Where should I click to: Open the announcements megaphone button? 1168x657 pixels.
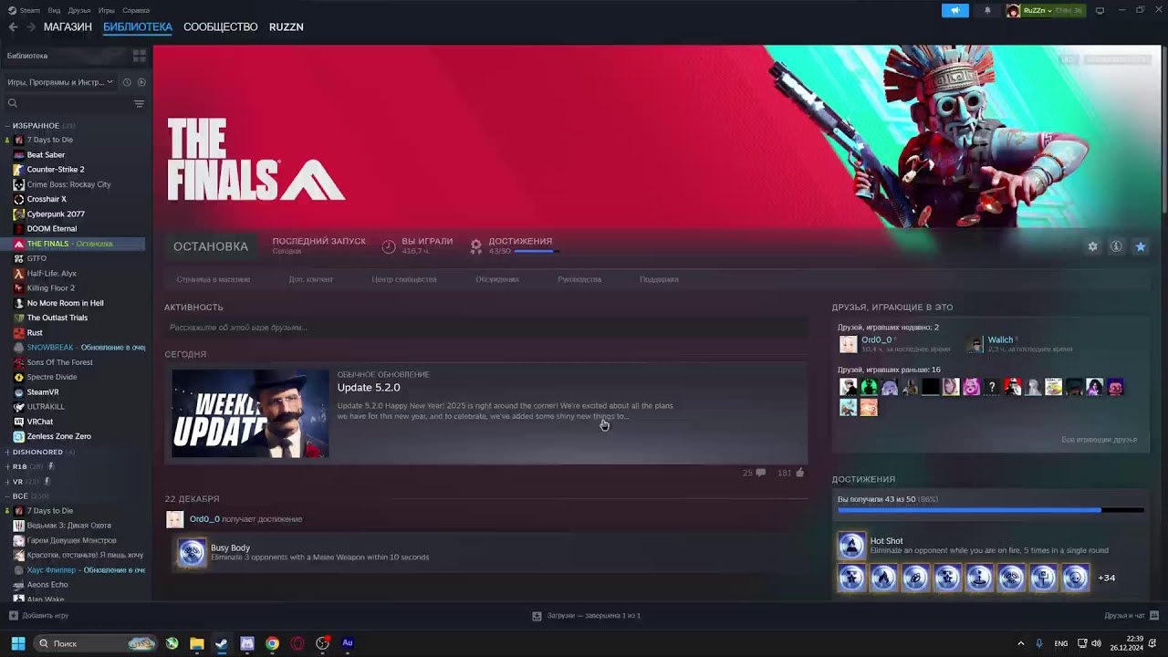(954, 11)
